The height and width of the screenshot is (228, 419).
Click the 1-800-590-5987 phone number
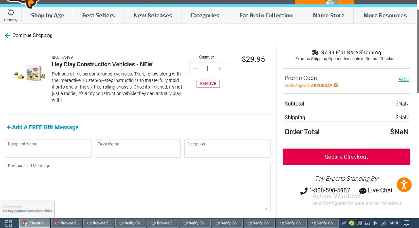pos(329,190)
